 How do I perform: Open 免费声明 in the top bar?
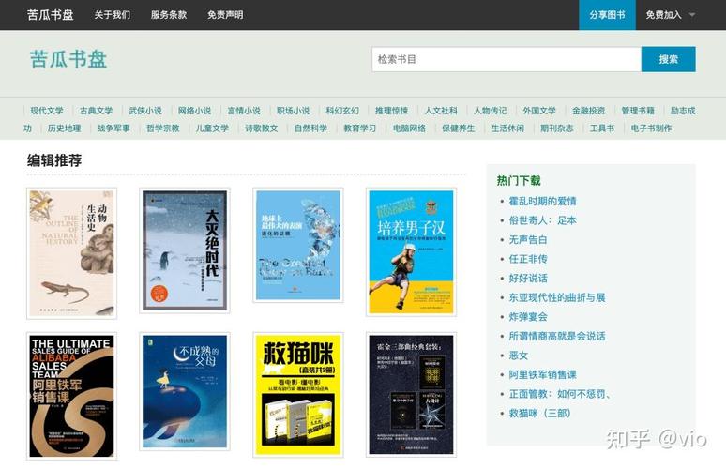[225, 15]
